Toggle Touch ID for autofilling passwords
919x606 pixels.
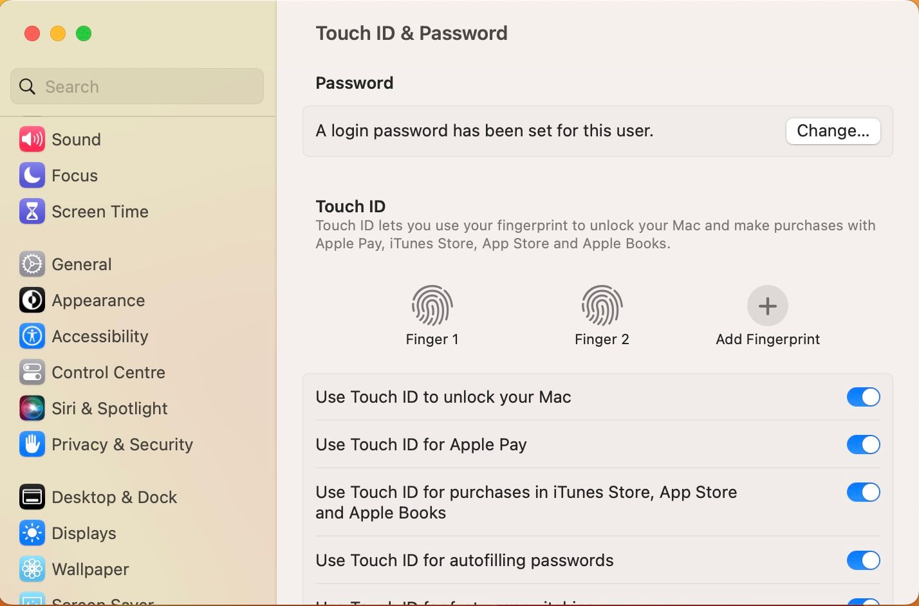coord(863,560)
